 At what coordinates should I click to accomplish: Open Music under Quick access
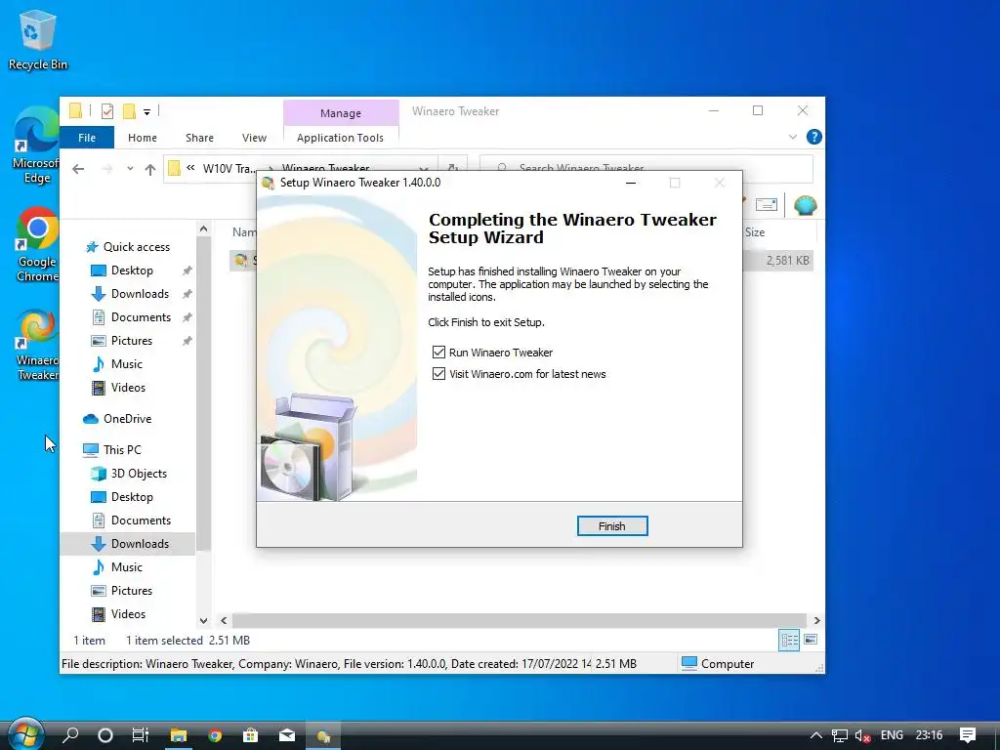(x=126, y=364)
